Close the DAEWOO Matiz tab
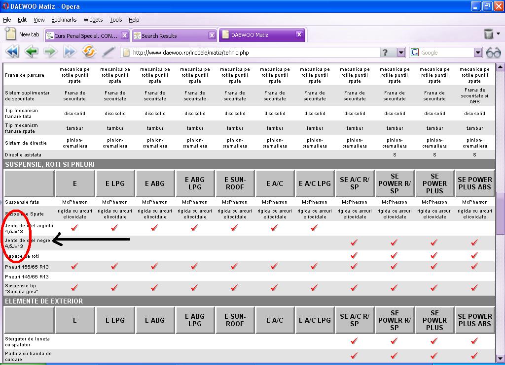 coord(299,34)
